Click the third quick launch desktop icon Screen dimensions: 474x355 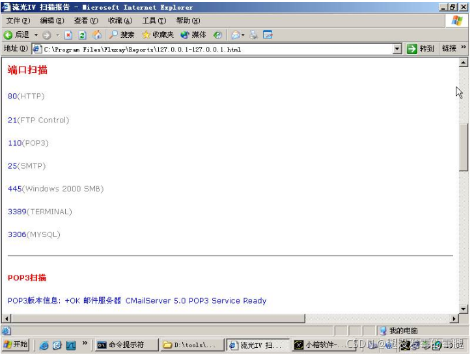(x=71, y=345)
